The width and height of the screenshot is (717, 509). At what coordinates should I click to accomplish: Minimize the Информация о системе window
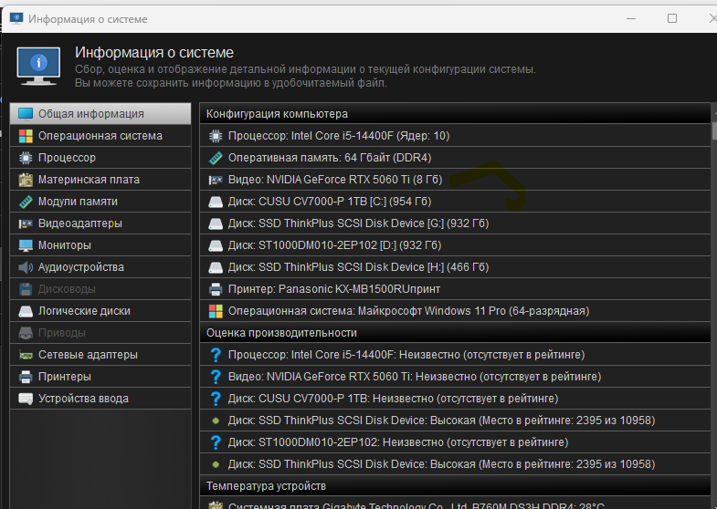pos(631,19)
